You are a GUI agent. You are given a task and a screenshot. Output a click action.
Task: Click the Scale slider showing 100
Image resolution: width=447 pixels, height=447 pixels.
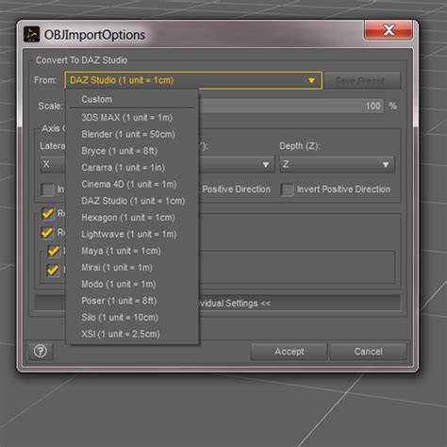click(290, 106)
